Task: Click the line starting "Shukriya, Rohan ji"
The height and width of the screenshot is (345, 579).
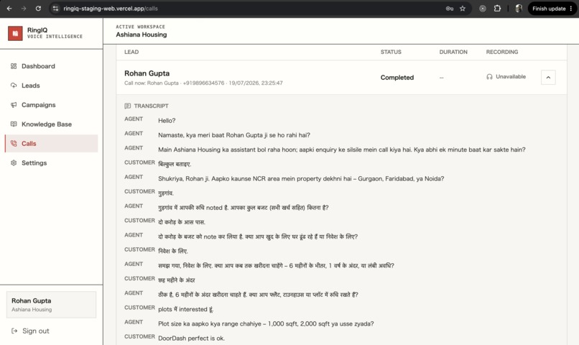Action: pos(301,179)
